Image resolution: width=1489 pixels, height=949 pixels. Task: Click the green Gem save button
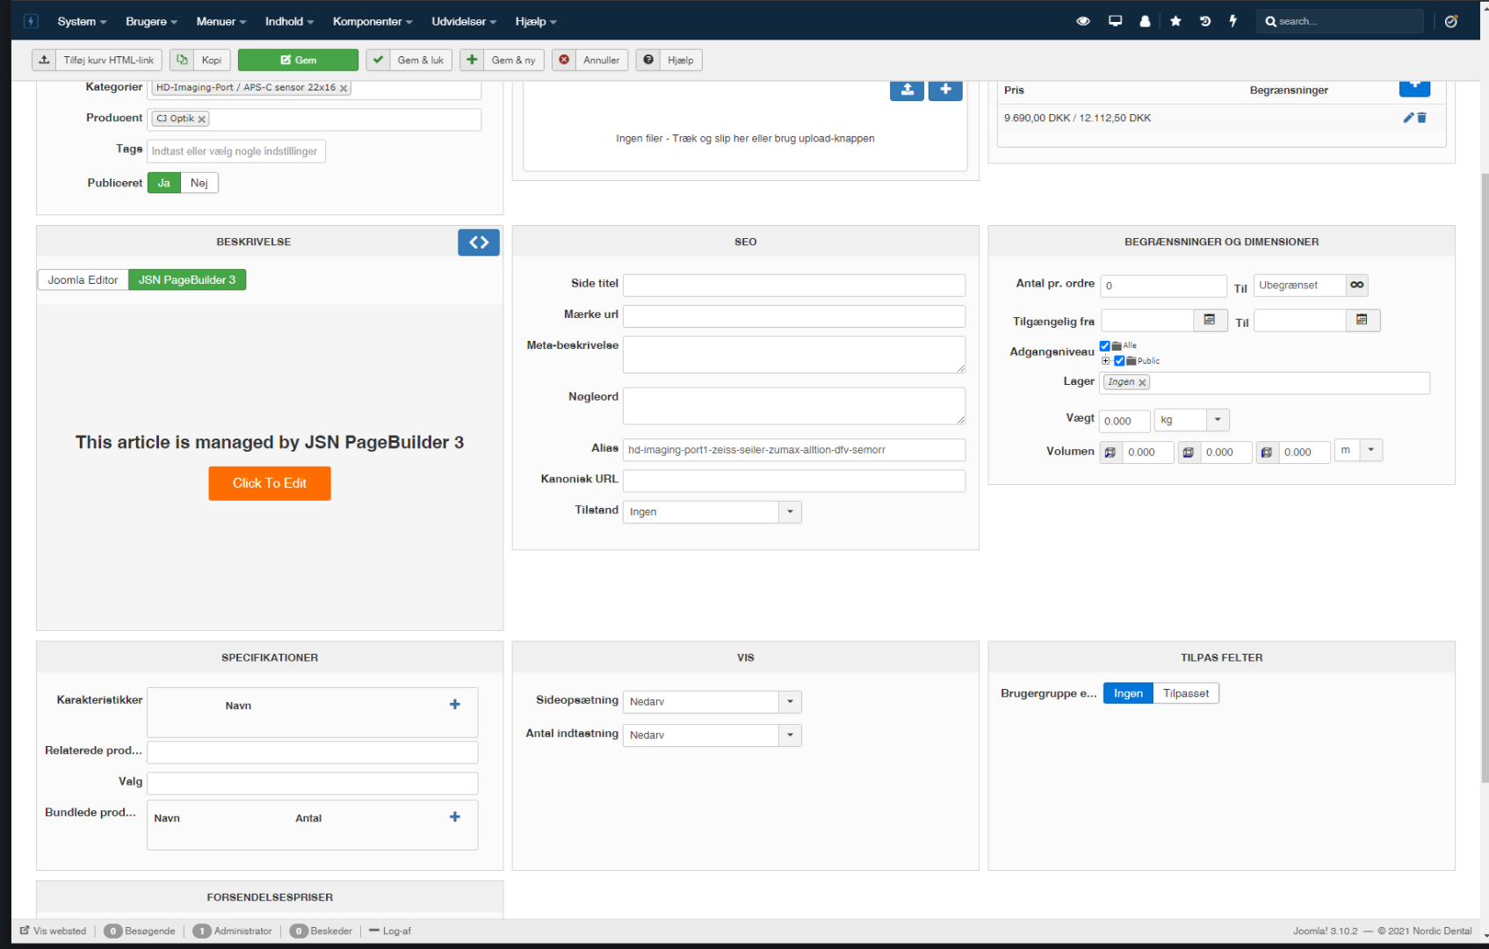298,60
